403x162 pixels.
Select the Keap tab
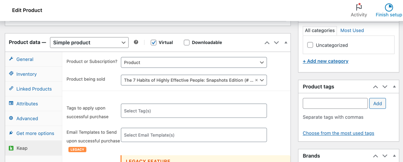tap(33, 148)
